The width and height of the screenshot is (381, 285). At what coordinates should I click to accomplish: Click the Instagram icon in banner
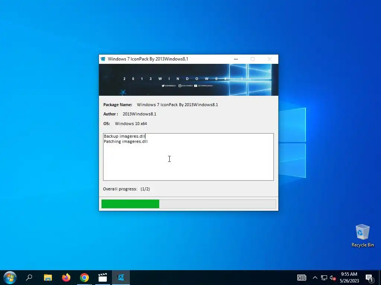(180, 86)
